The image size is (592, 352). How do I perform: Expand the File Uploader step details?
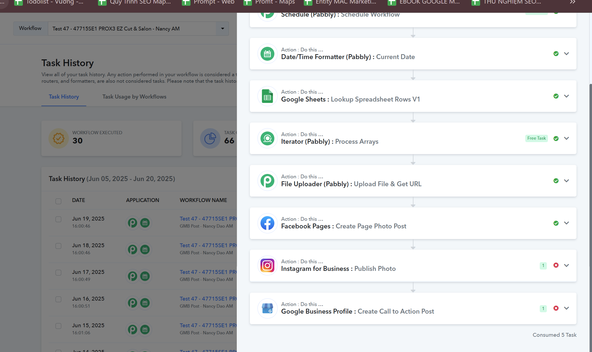[566, 181]
